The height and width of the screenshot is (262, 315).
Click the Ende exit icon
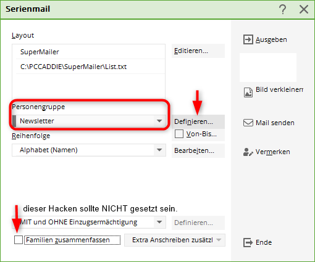coord(248,242)
